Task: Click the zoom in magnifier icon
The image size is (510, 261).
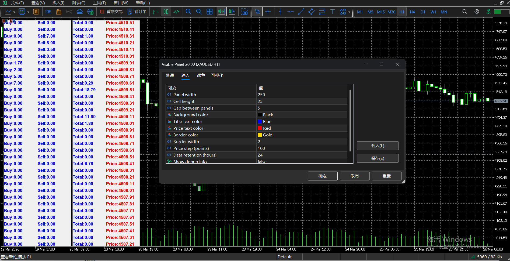Action: (x=188, y=12)
